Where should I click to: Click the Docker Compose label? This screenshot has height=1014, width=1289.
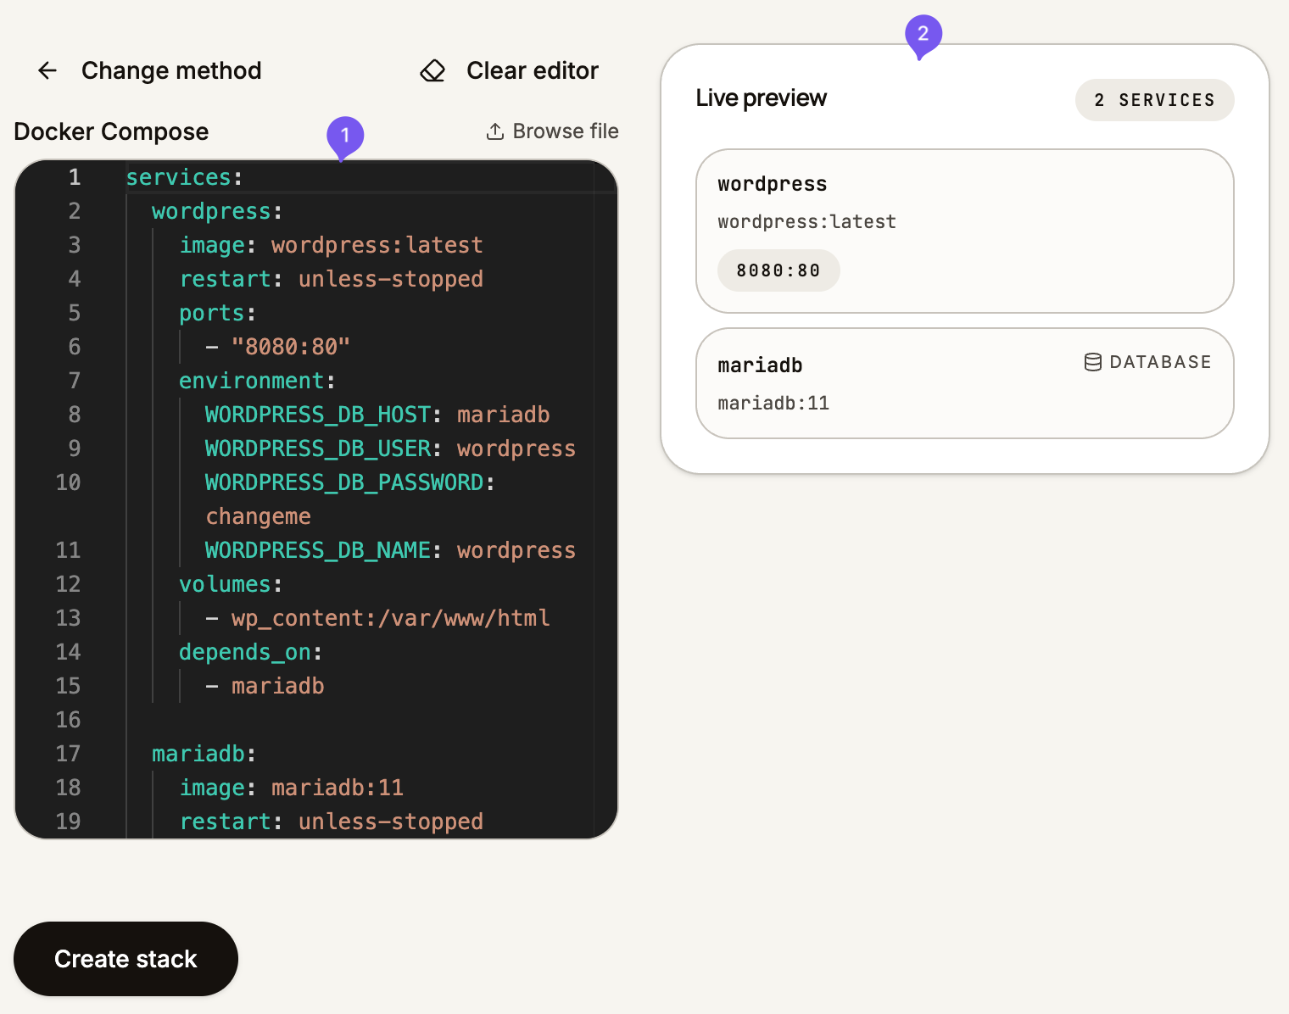(x=111, y=131)
